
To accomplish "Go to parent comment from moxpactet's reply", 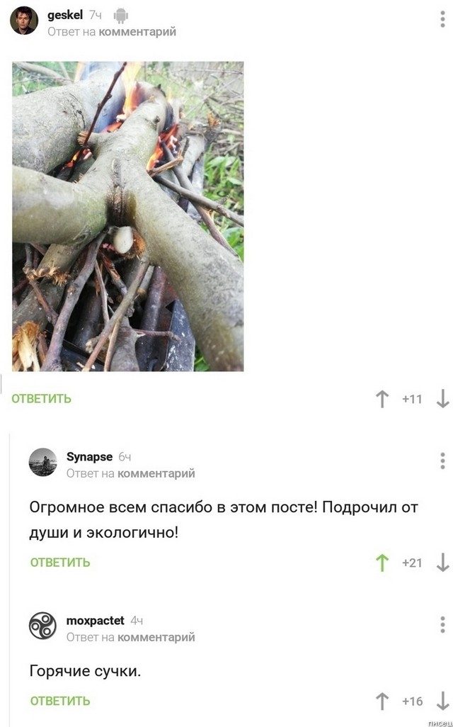I will (x=156, y=638).
